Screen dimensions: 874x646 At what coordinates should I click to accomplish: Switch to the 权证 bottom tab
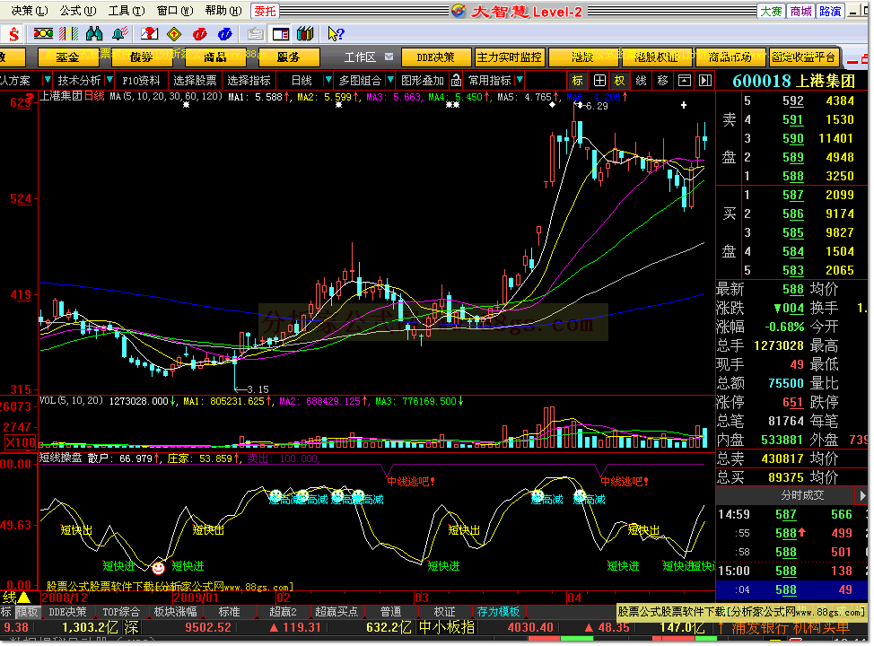coord(444,612)
